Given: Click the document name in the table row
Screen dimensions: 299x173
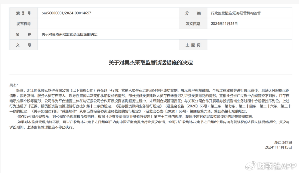Looking at the screenshot, I should 69,34.
